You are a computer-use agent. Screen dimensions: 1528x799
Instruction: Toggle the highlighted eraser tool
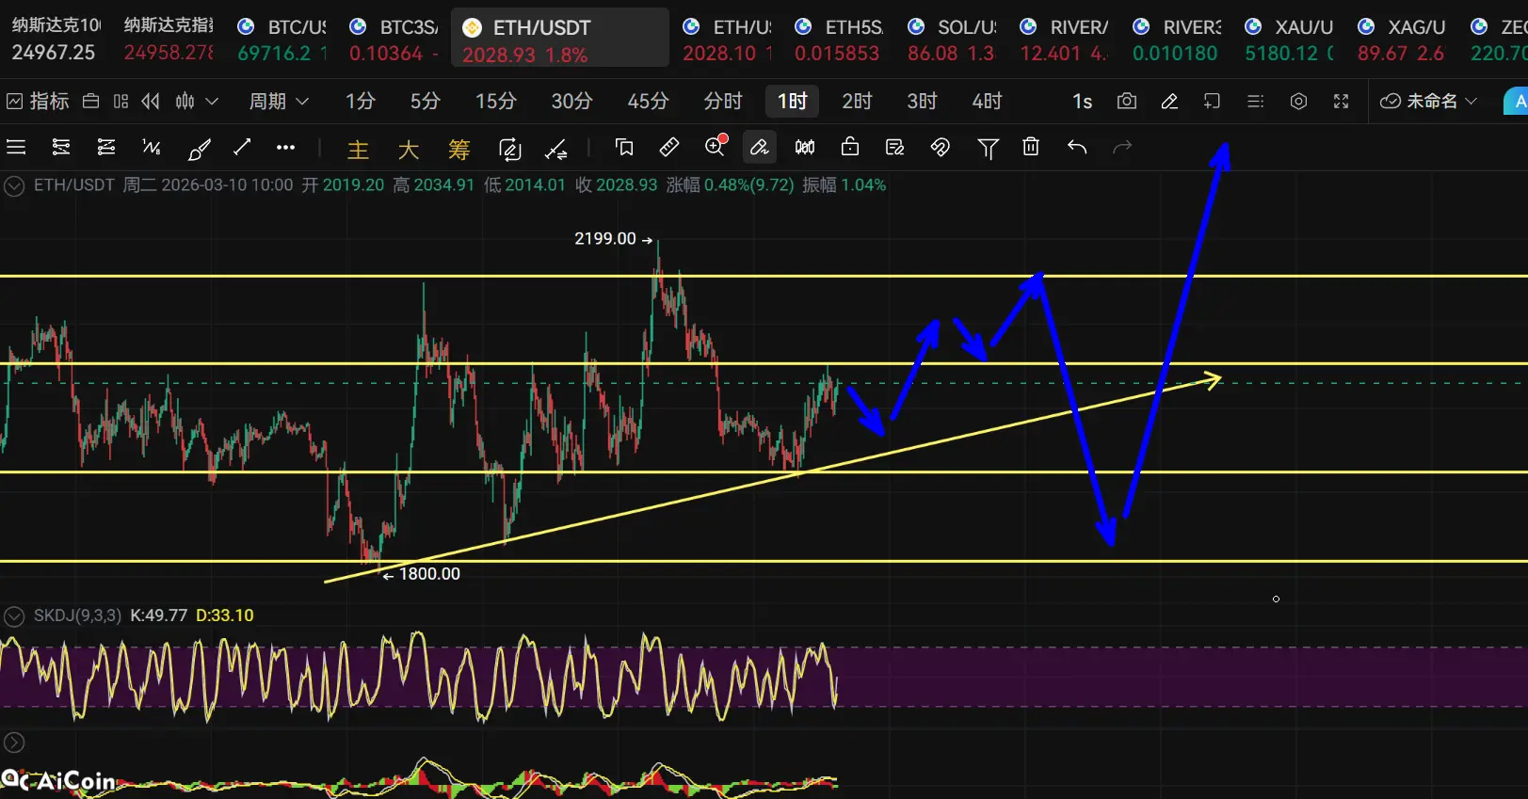tap(759, 147)
